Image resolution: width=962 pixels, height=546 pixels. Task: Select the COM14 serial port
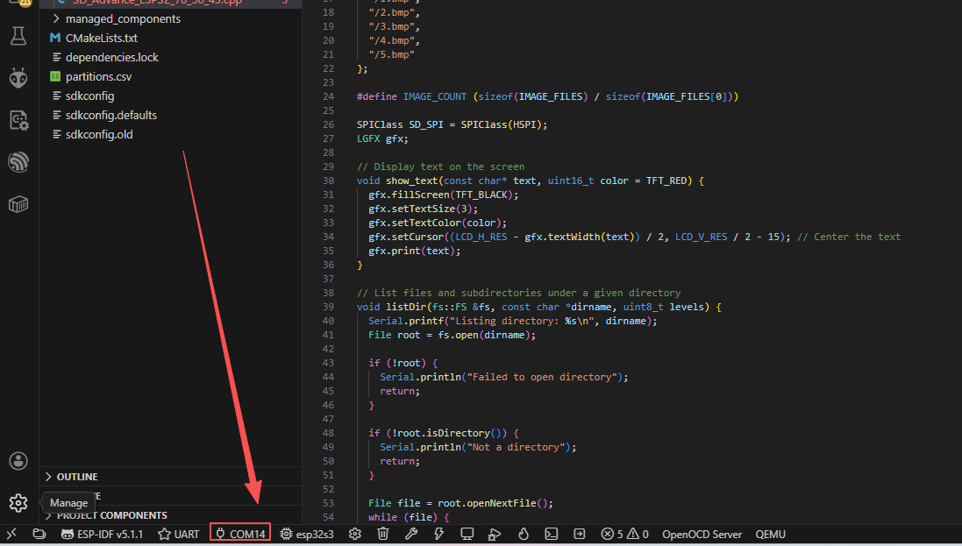coord(239,534)
